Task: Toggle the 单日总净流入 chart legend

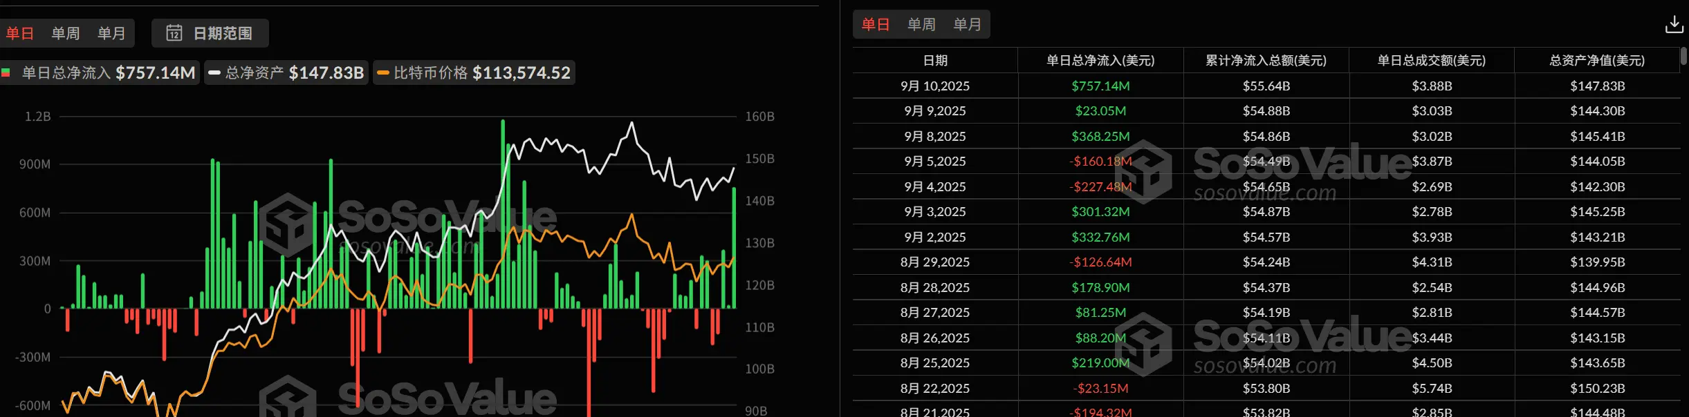Action: (x=99, y=72)
